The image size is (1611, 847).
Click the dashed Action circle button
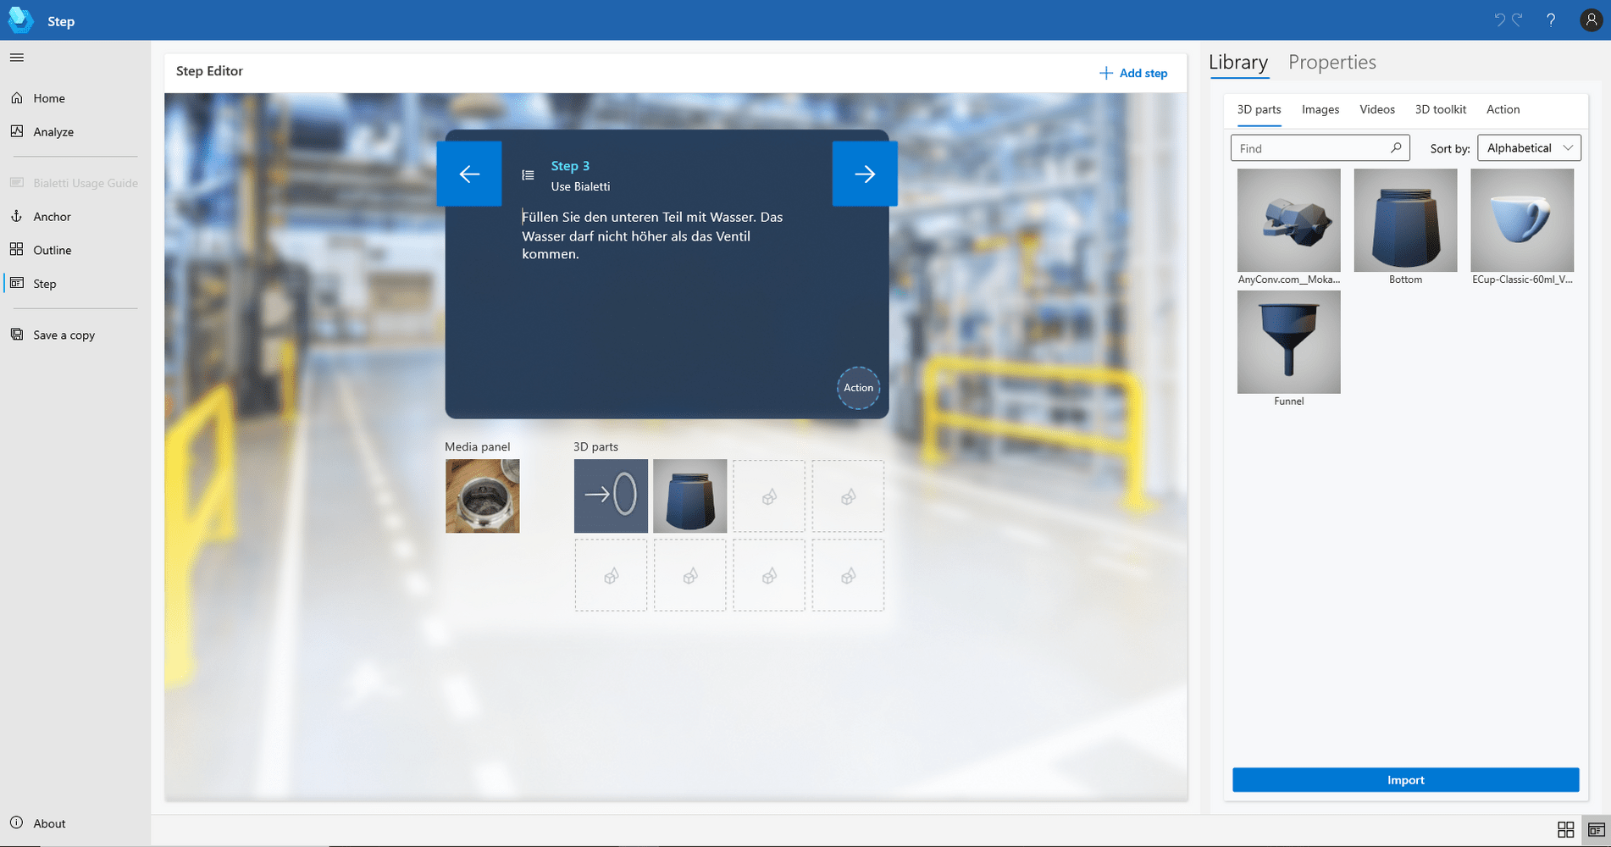858,388
